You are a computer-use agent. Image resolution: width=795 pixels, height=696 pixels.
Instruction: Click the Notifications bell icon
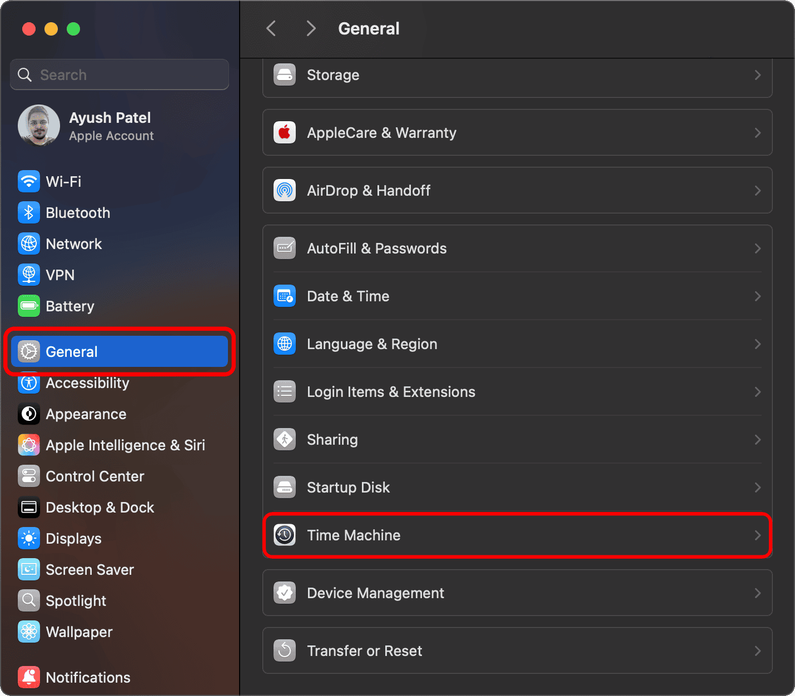(x=29, y=677)
